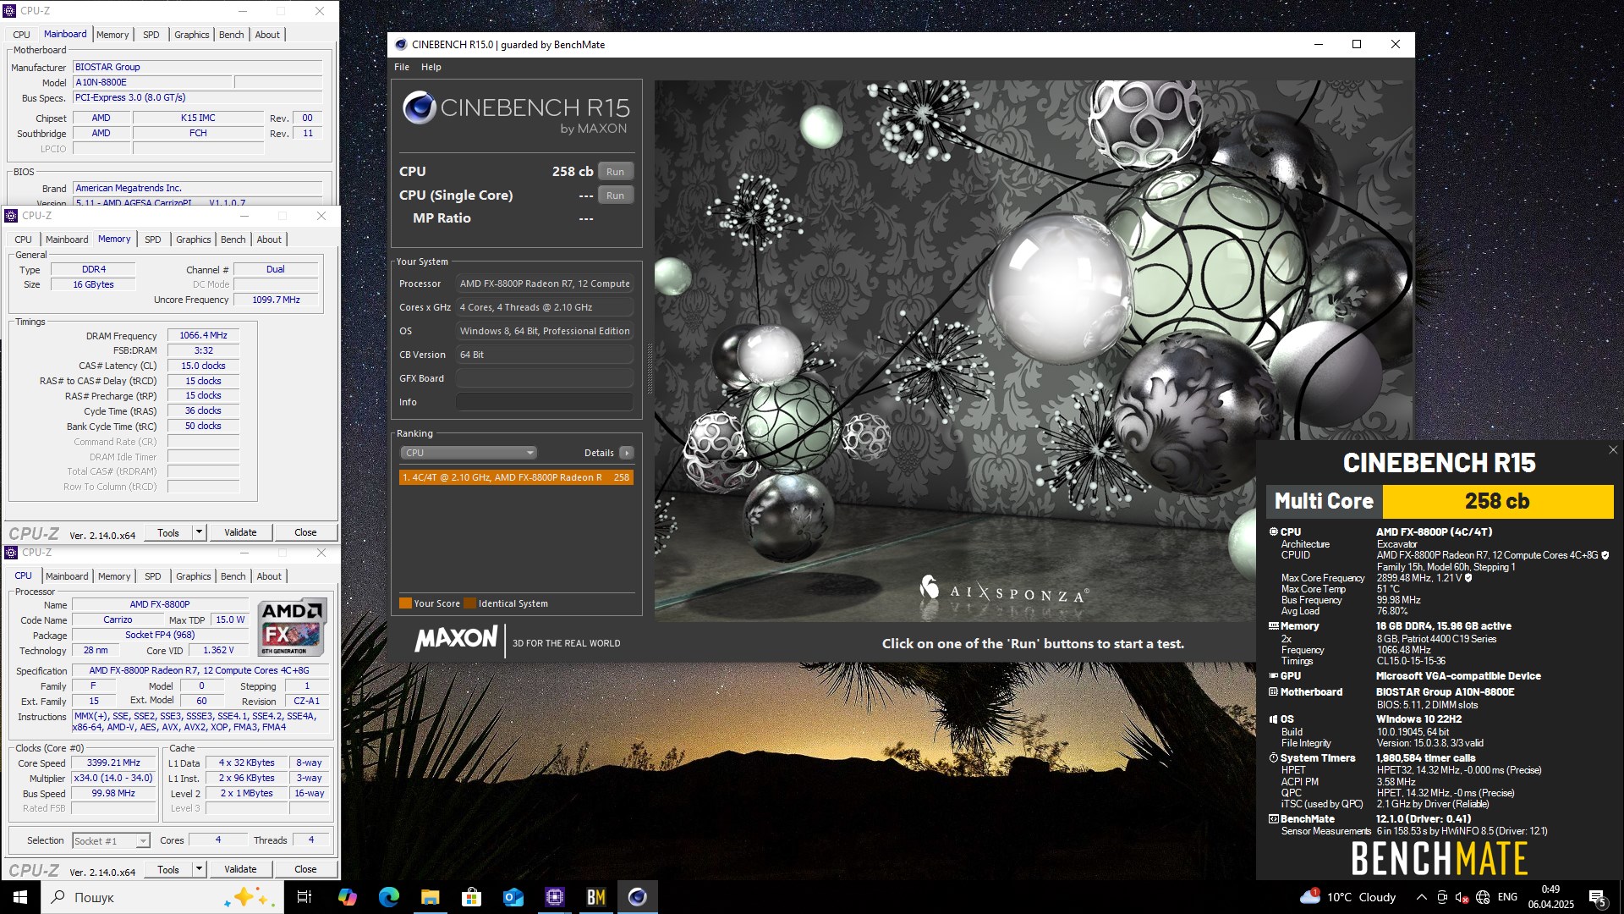
Task: Click Close in Memory CPU-Z window
Action: (305, 532)
